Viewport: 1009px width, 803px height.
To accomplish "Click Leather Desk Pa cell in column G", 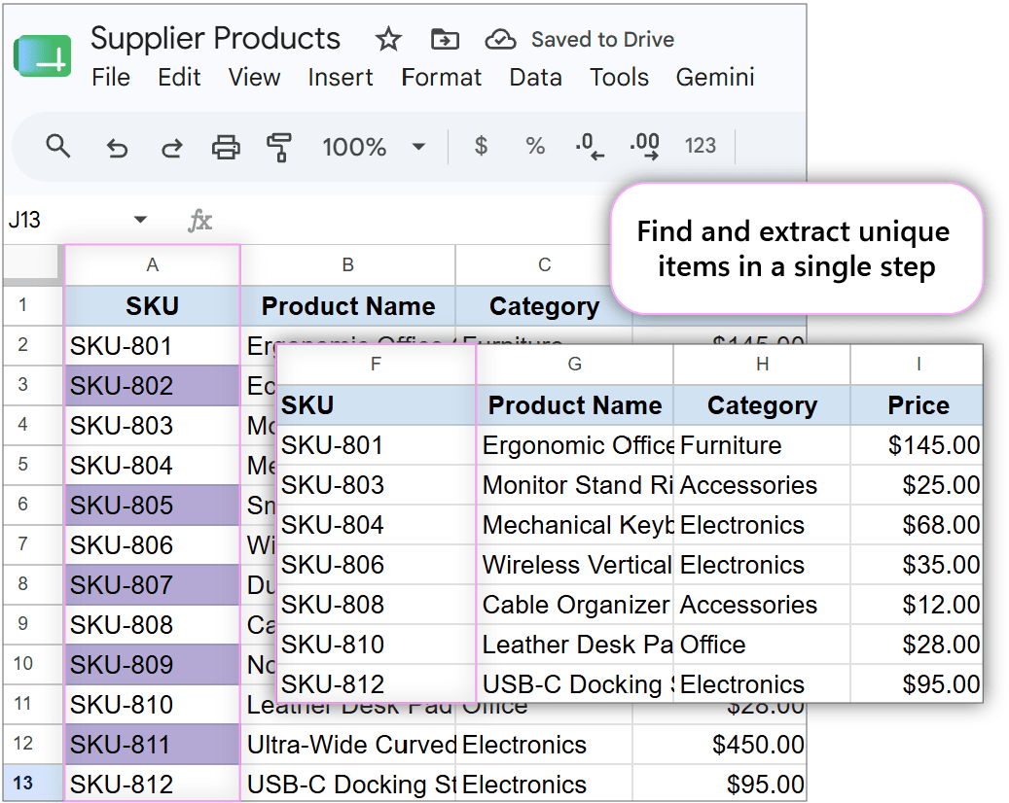I will pyautogui.click(x=575, y=645).
